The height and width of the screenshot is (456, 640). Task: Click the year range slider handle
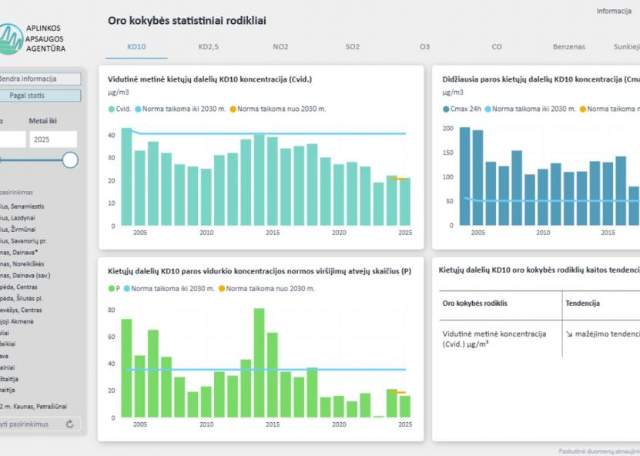(70, 160)
